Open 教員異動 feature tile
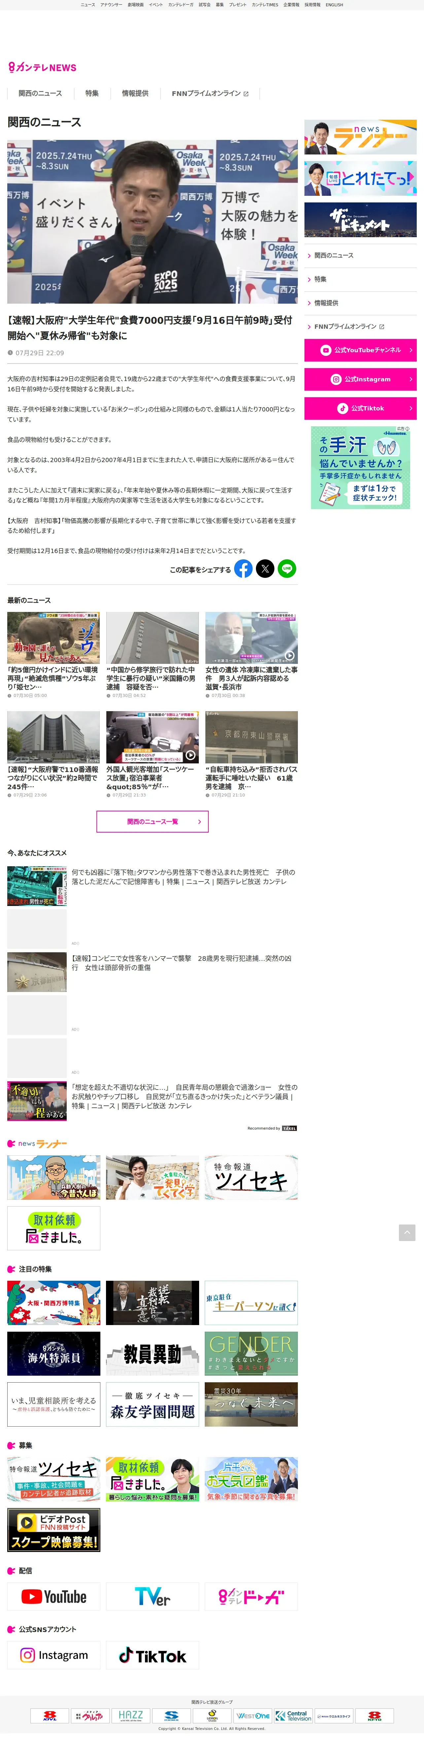Image resolution: width=424 pixels, height=1763 pixels. [x=152, y=1354]
